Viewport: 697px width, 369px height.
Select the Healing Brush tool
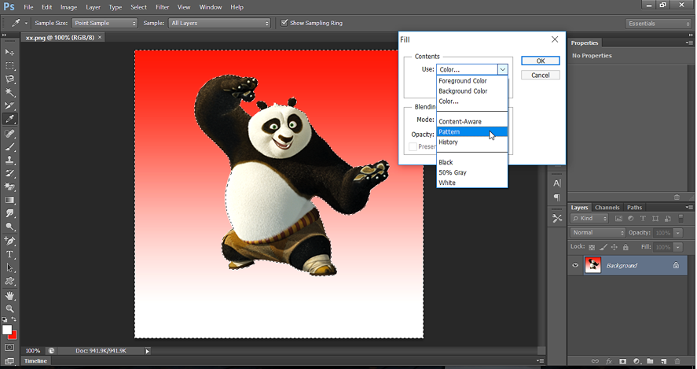click(9, 134)
